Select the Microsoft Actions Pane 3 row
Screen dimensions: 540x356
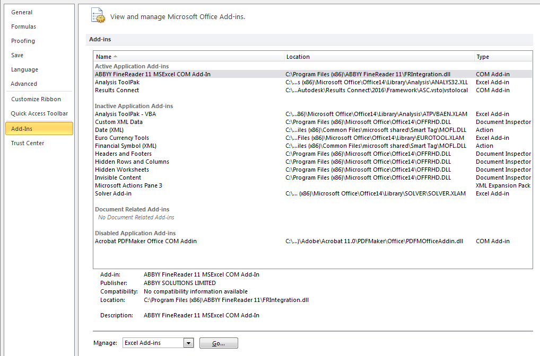313,185
